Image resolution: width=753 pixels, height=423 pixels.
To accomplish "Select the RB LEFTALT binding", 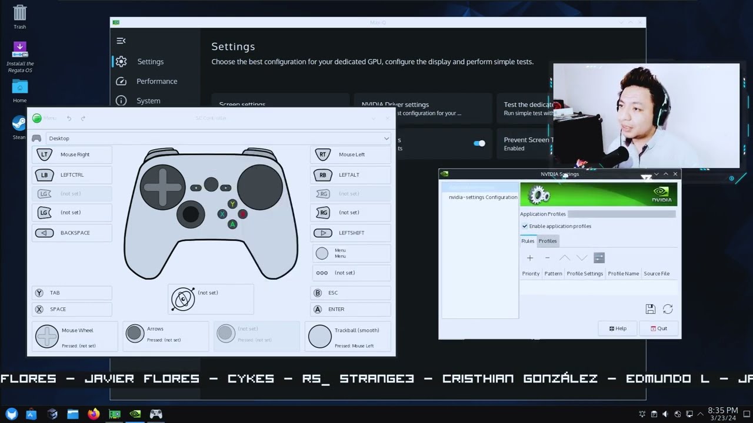I will pos(351,174).
